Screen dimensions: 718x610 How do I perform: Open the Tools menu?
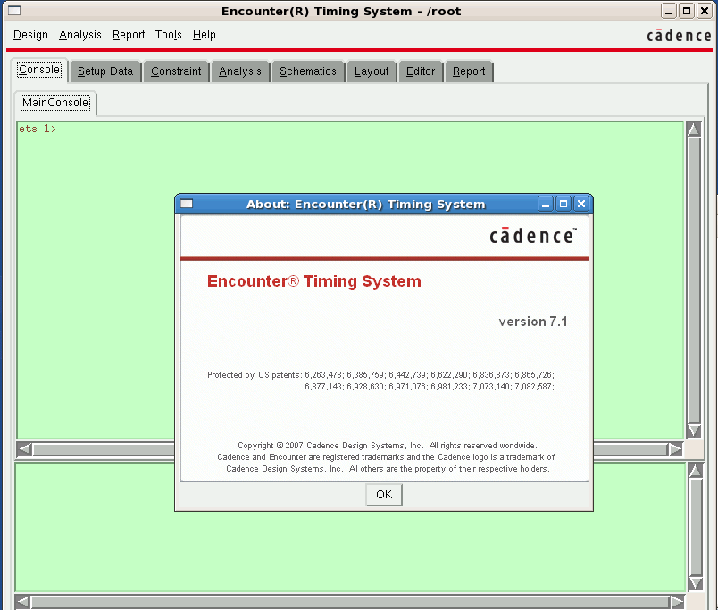click(x=169, y=35)
